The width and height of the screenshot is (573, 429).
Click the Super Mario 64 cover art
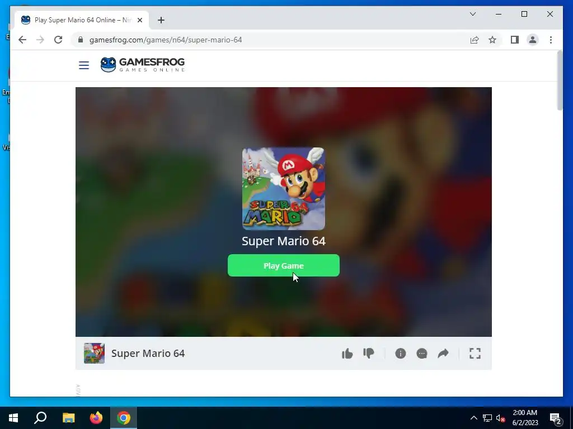284,189
